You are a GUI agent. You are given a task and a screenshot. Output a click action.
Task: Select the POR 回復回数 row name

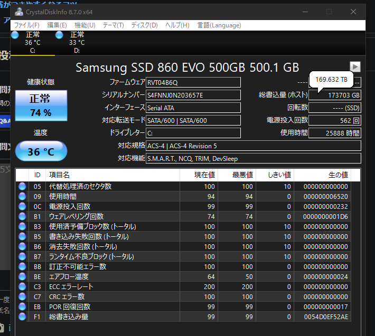click(x=70, y=306)
